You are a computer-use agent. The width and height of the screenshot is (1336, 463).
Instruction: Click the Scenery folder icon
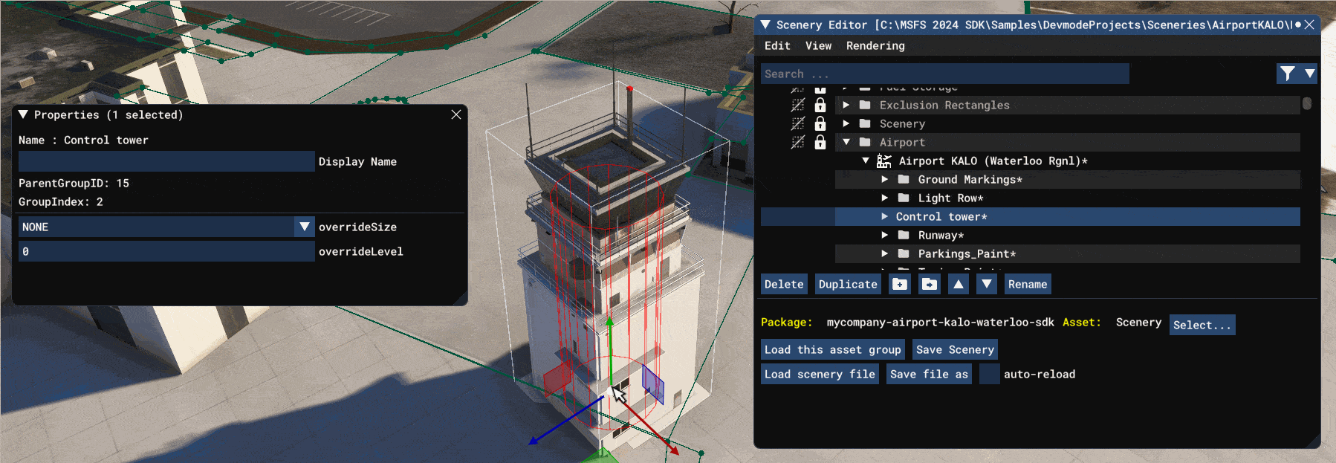[x=865, y=123]
